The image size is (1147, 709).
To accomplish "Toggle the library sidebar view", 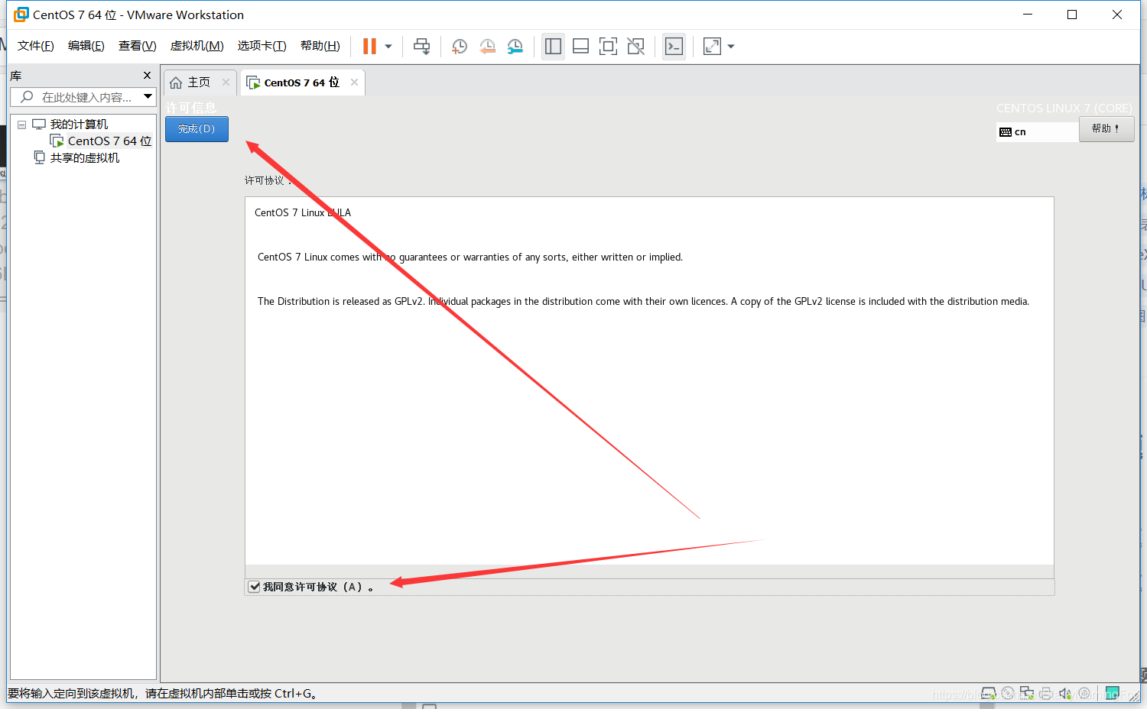I will (553, 47).
